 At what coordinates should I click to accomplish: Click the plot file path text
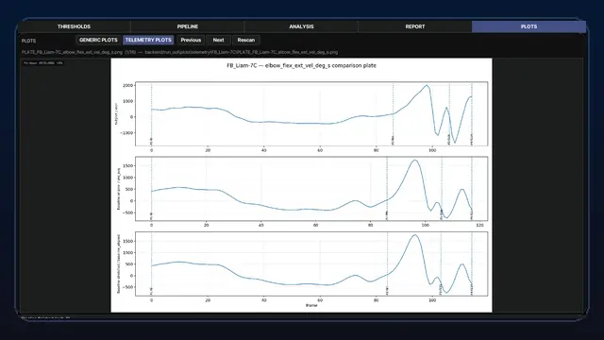pyautogui.click(x=179, y=52)
